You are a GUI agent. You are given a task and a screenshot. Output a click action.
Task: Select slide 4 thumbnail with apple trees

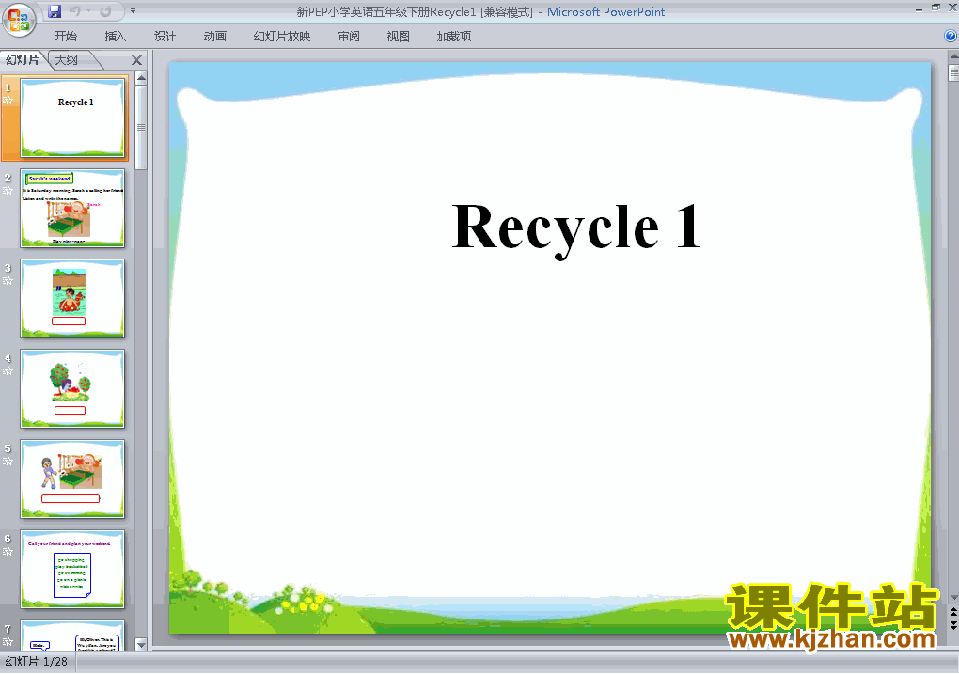72,388
